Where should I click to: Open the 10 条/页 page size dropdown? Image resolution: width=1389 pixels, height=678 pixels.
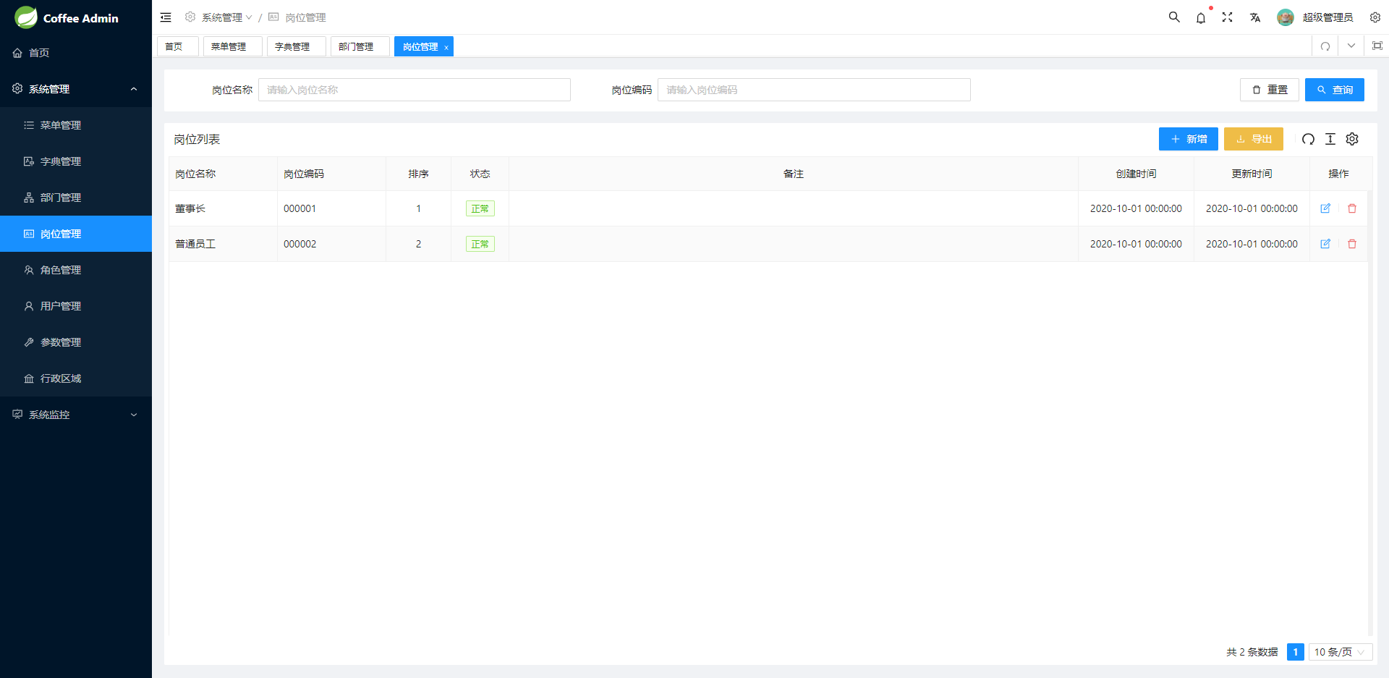click(x=1340, y=652)
